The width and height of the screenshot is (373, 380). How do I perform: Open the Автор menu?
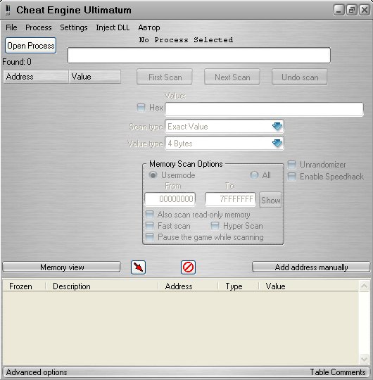149,27
